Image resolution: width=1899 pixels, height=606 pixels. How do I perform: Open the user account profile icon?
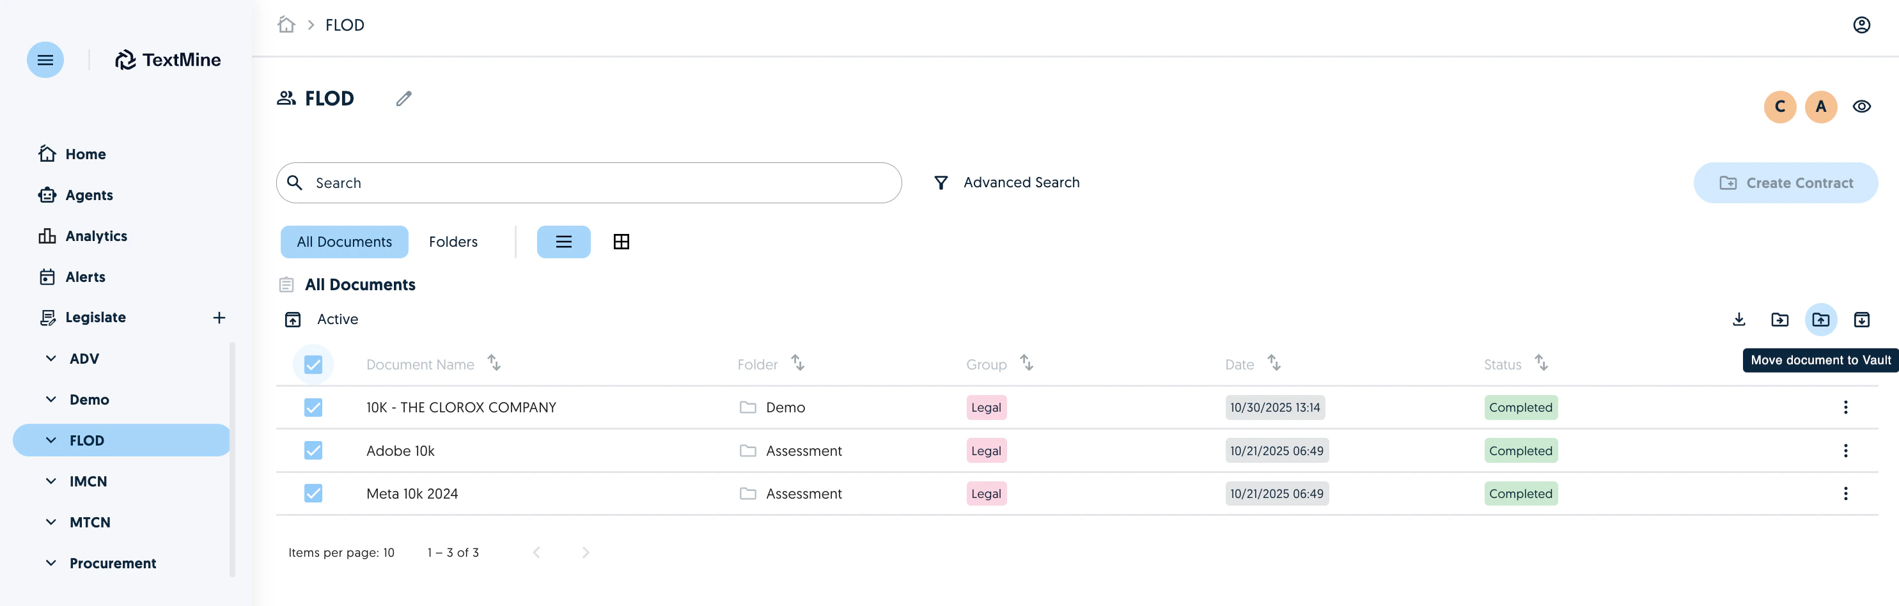[1861, 25]
